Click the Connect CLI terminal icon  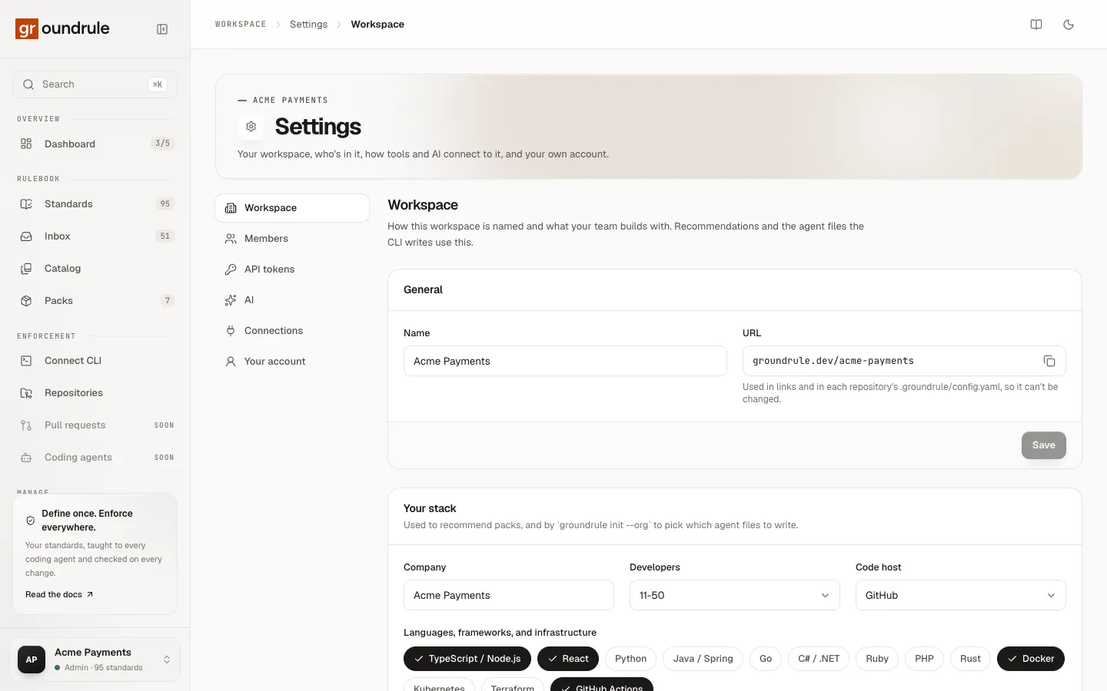click(x=26, y=361)
